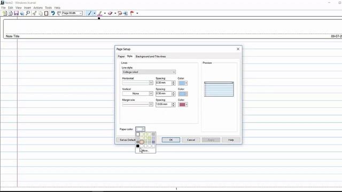Open the Edit menu
This screenshot has height=192, width=342.
pyautogui.click(x=11, y=7)
